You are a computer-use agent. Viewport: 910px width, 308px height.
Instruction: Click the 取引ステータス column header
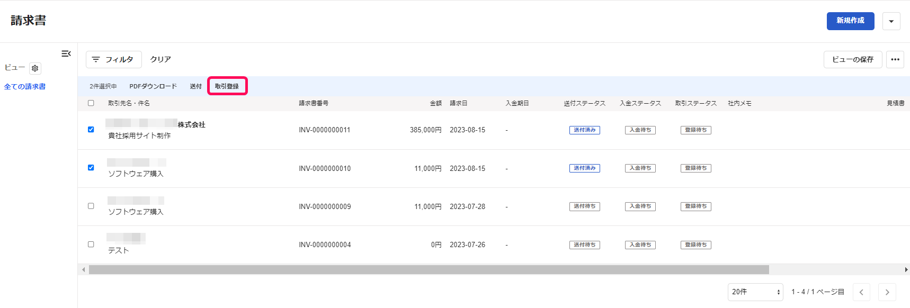(x=696, y=103)
